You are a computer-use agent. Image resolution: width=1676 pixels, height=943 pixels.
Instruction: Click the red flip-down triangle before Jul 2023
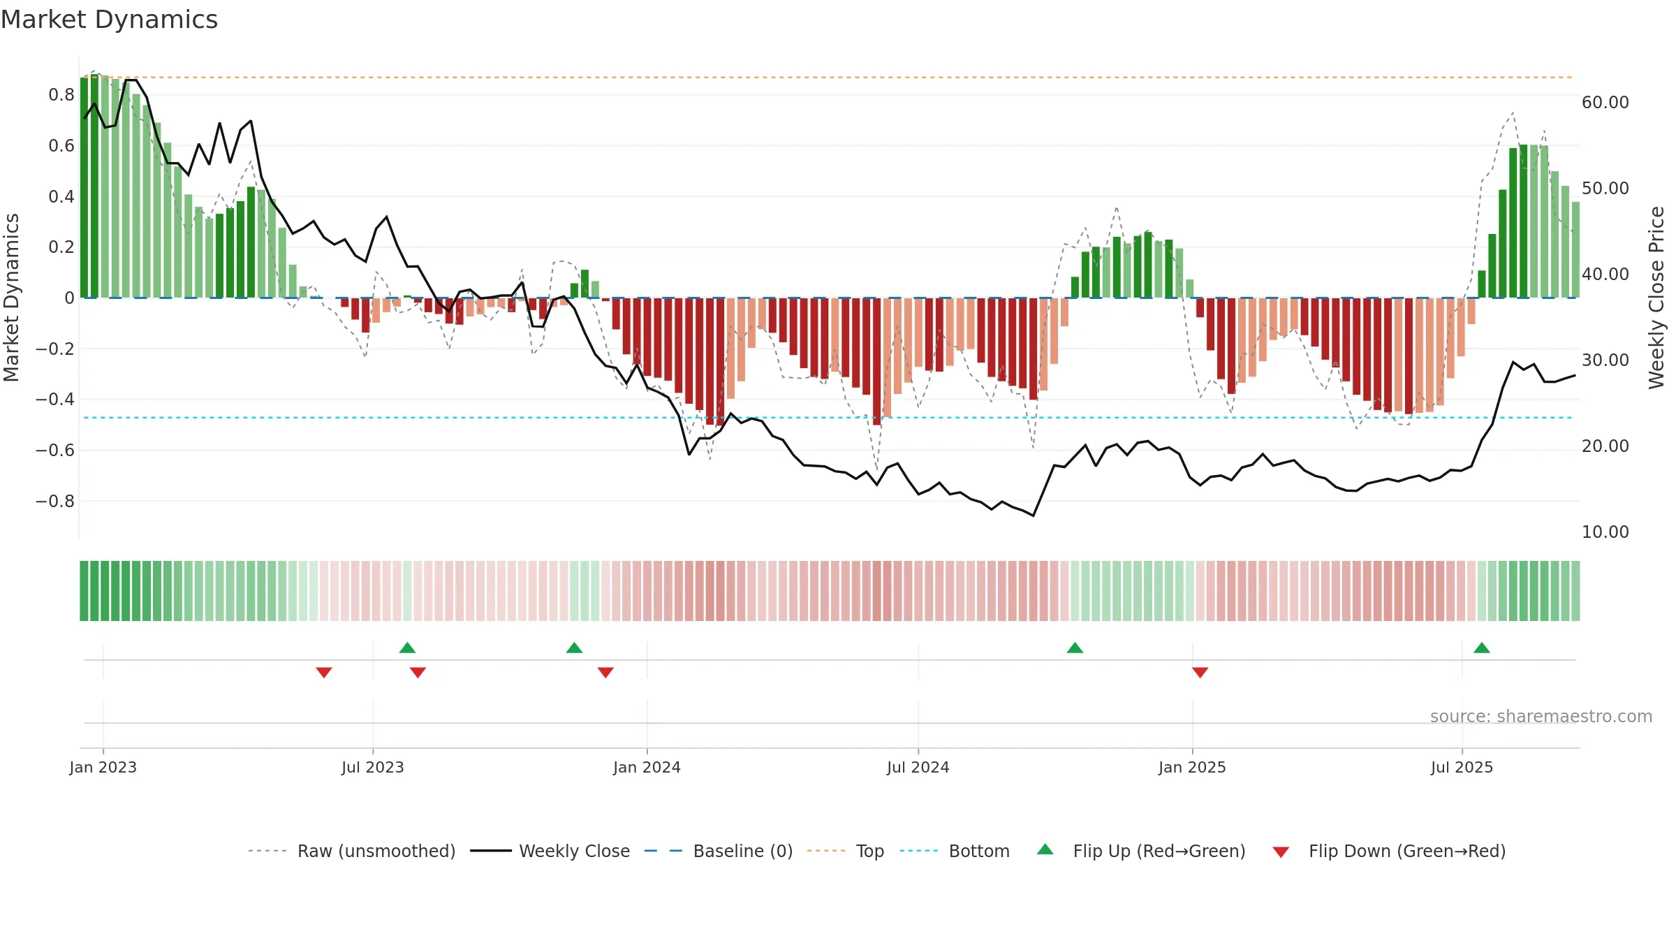click(324, 672)
